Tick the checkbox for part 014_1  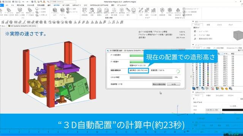pyautogui.click(x=197, y=78)
